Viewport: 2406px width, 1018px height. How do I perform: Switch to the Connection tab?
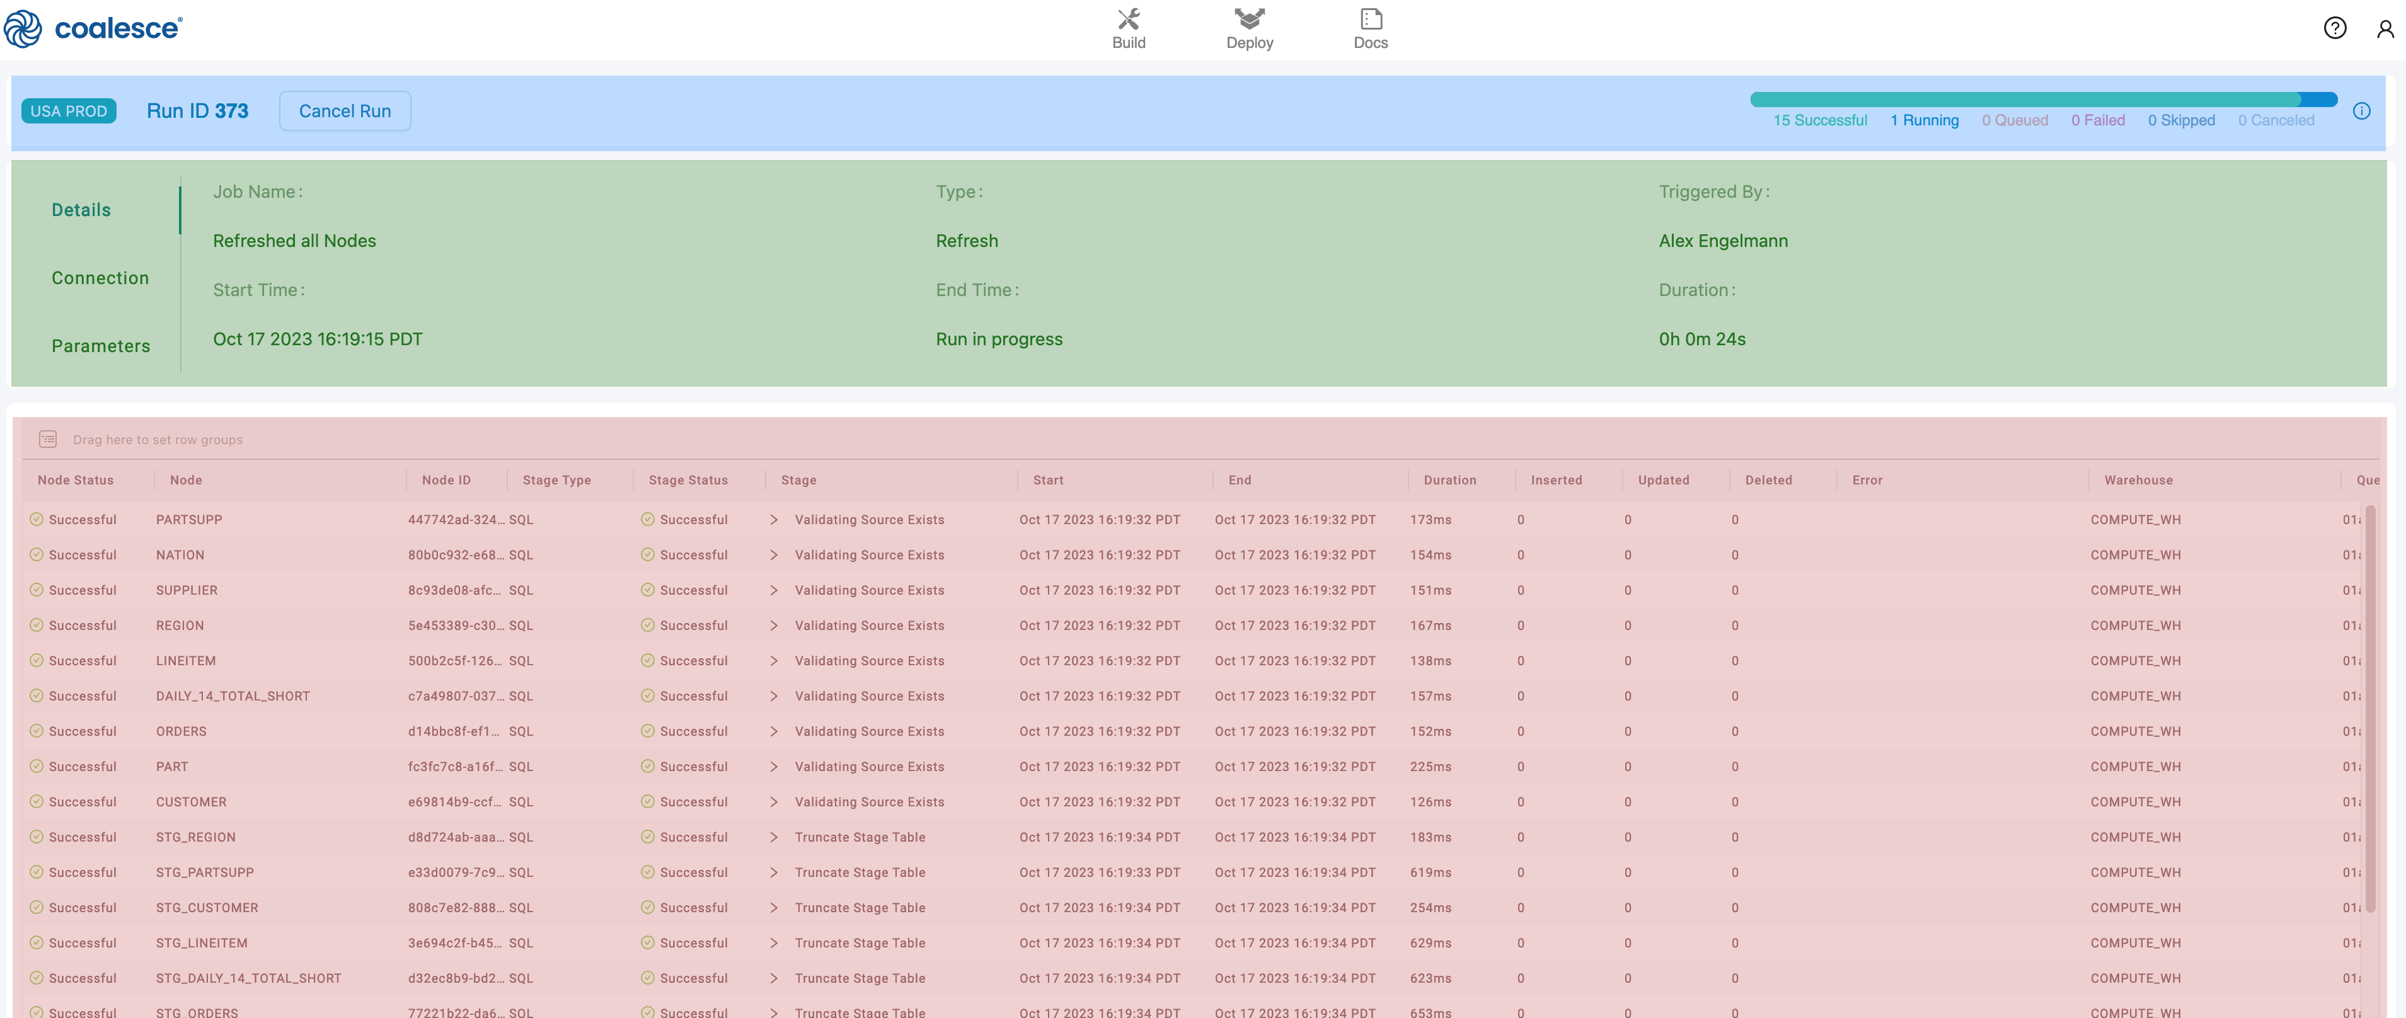100,278
